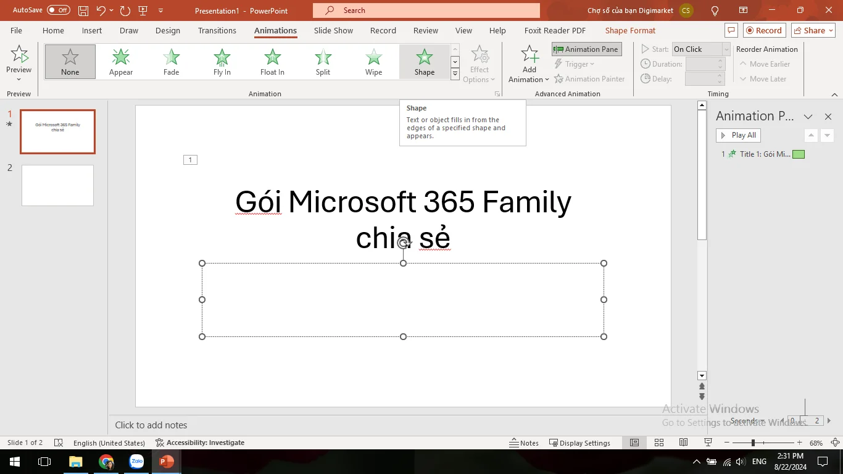Switch to Normal view in status bar
The width and height of the screenshot is (843, 474).
coord(634,443)
